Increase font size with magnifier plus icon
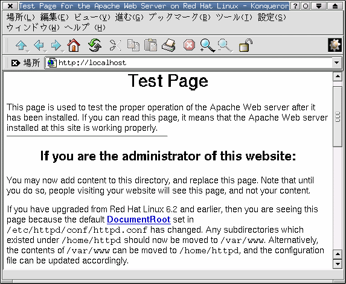Image resolution: width=346 pixels, height=284 pixels. [x=207, y=45]
